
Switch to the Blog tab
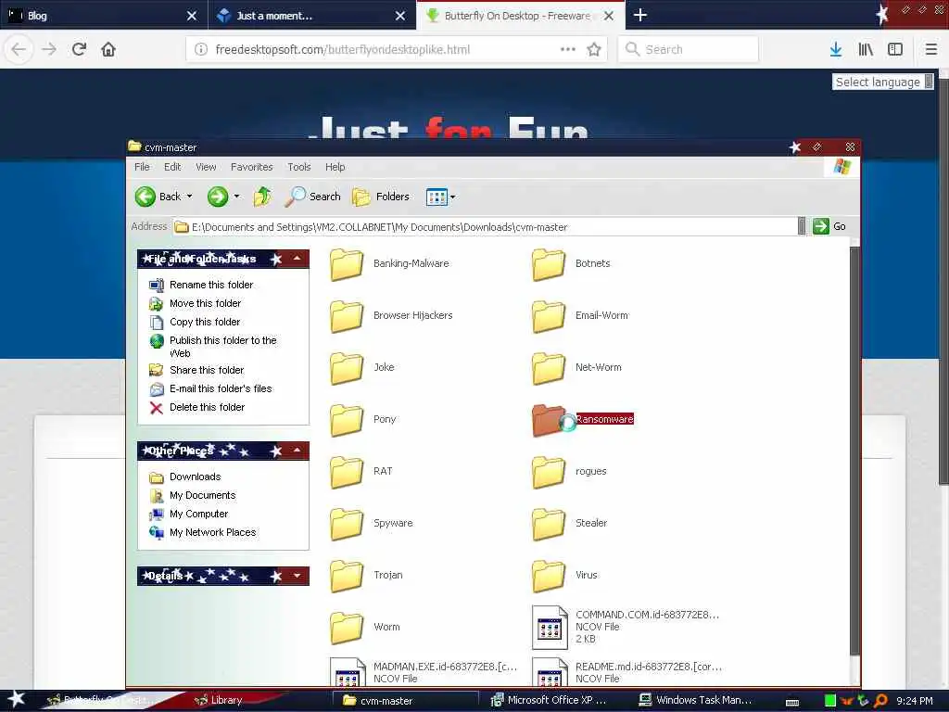point(104,15)
